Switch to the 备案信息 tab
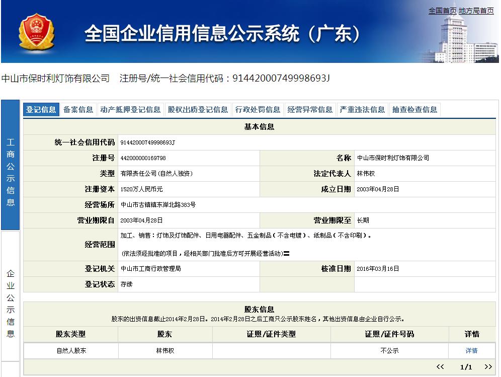501x377 pixels. (x=78, y=110)
